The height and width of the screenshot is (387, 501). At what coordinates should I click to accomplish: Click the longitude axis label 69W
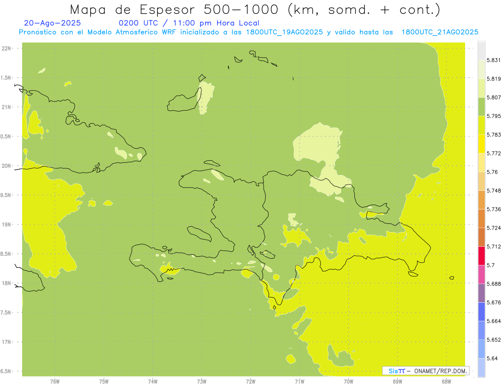pyautogui.click(x=397, y=382)
